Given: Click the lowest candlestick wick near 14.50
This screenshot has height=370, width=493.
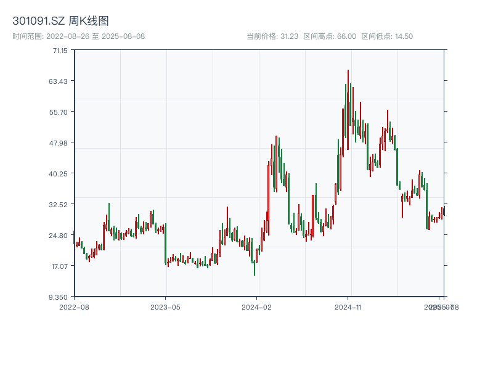Looking at the screenshot, I should (255, 268).
